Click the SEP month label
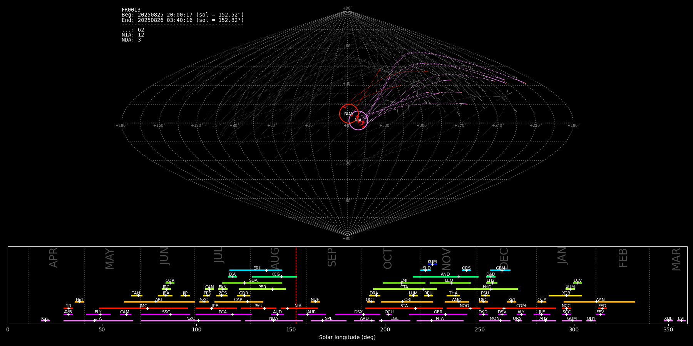The width and height of the screenshot is (693, 346). tap(332, 257)
